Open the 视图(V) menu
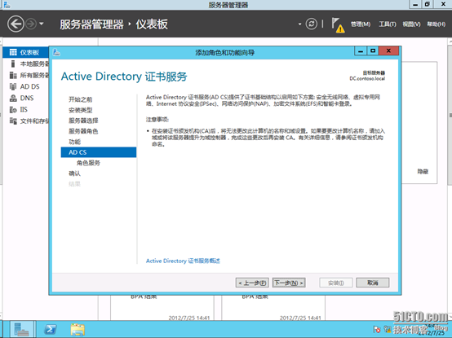452x338 pixels. pos(411,24)
